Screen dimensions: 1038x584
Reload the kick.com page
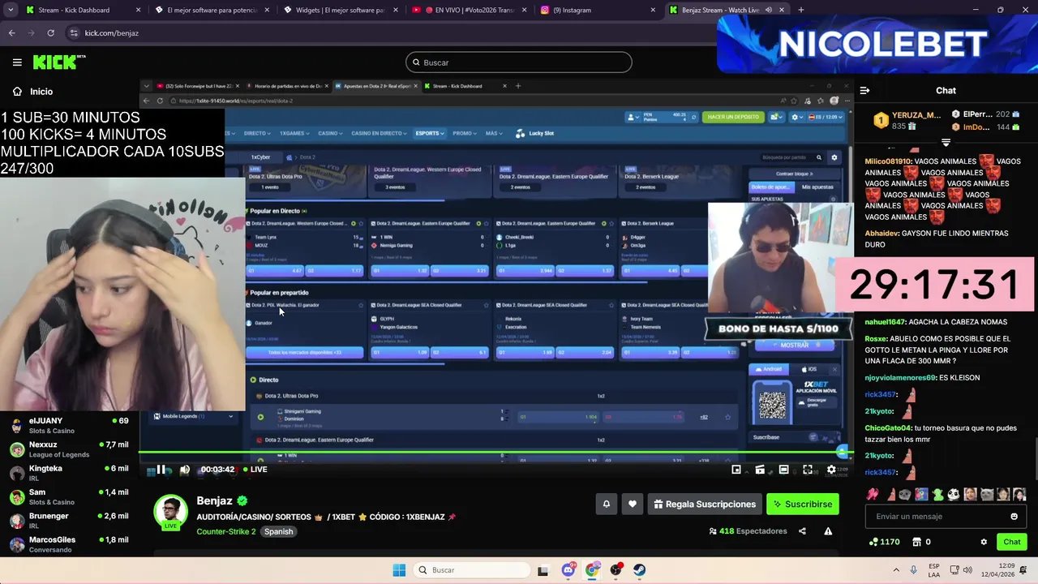click(x=50, y=33)
